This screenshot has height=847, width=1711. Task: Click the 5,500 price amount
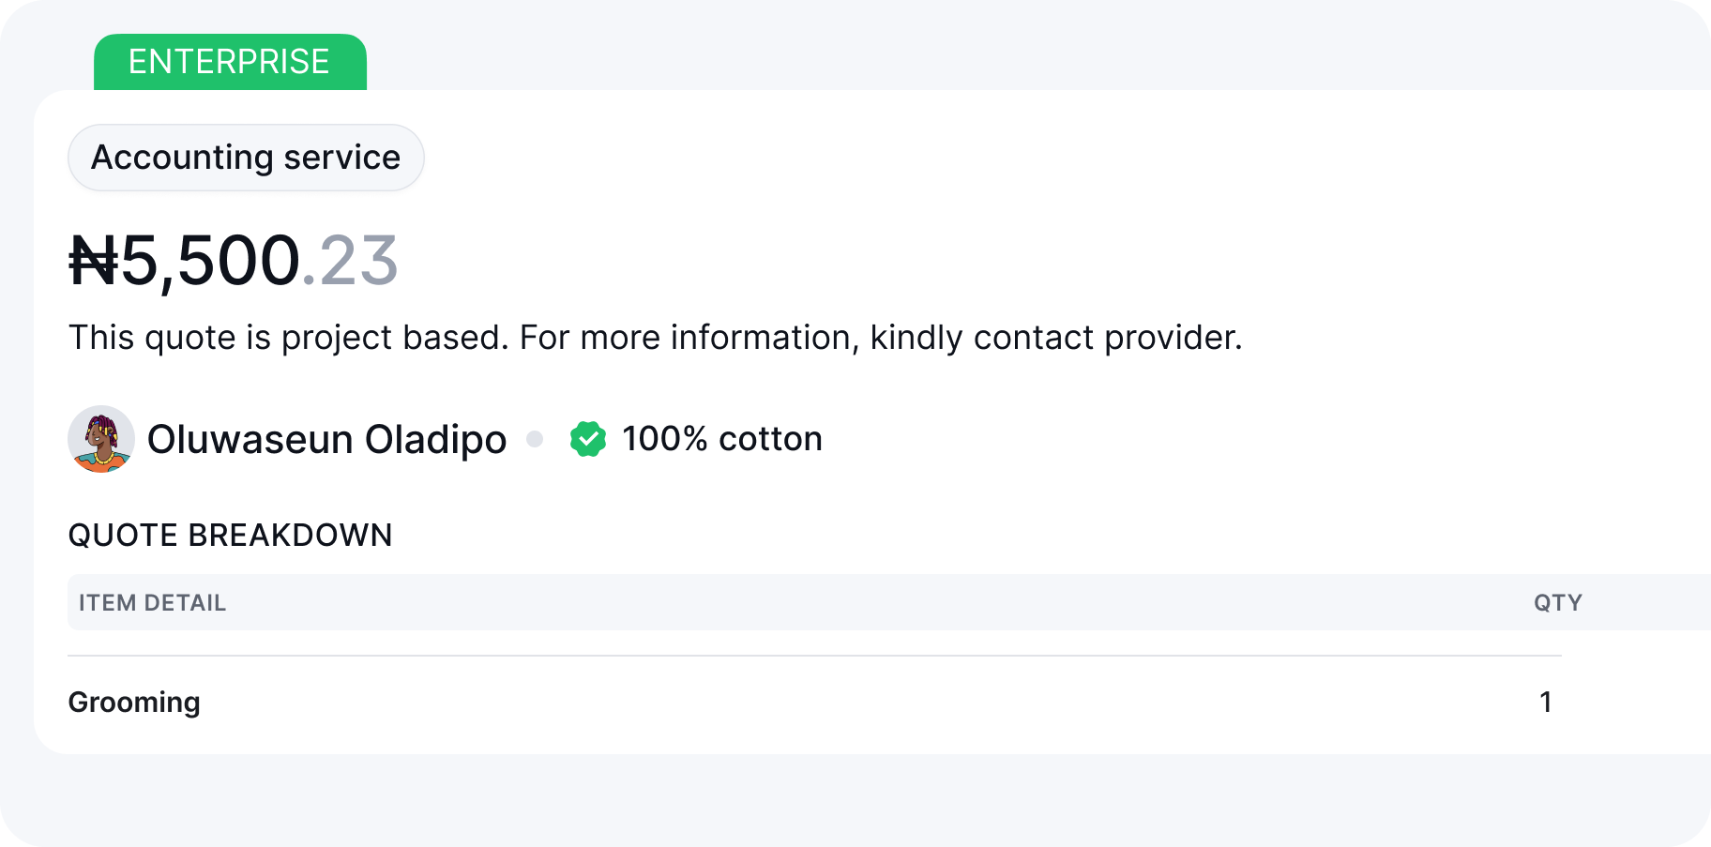(211, 261)
